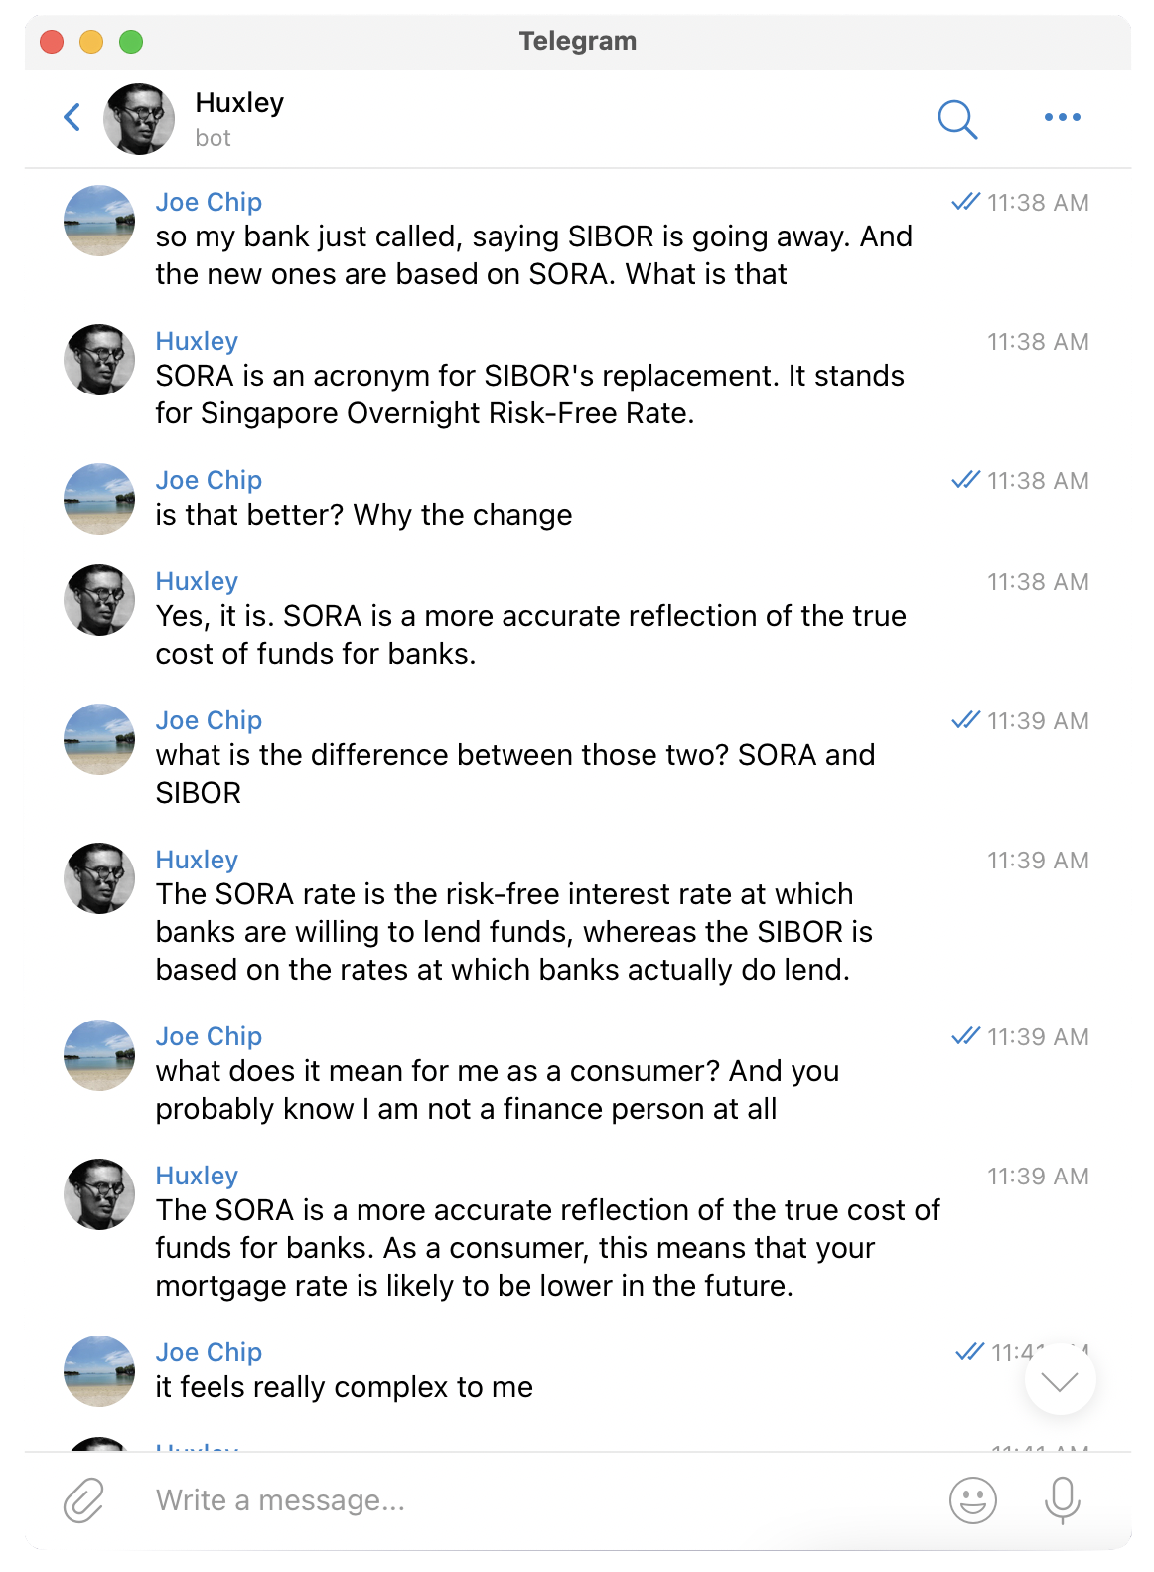The image size is (1154, 1572).
Task: Open Huxley bot profile picture in header
Action: click(x=139, y=119)
